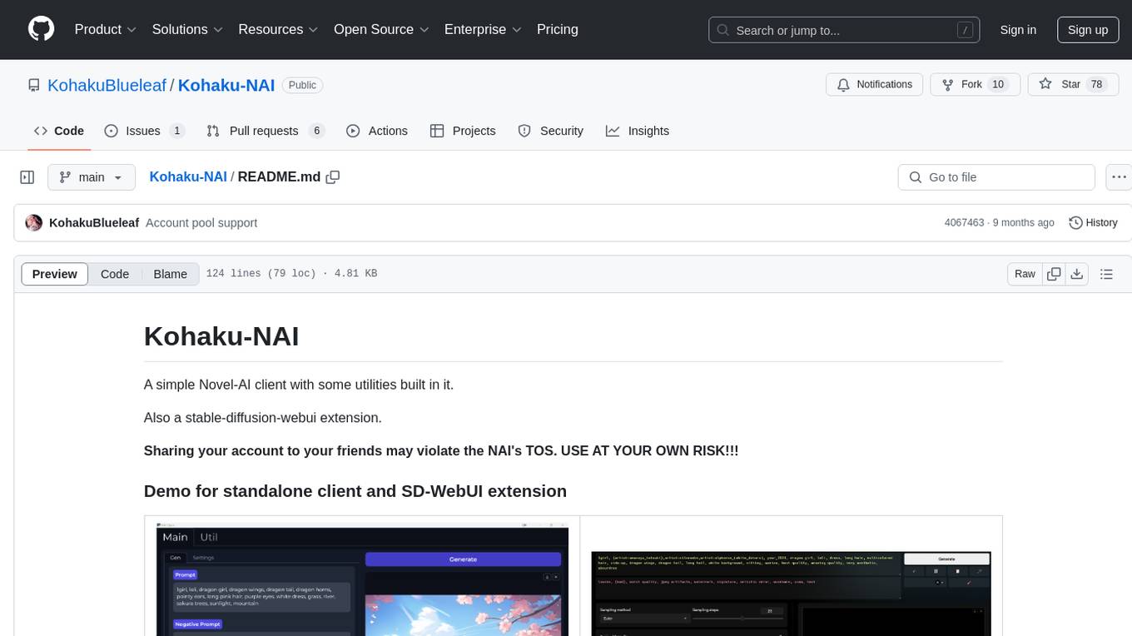Switch to Blame view
Image resolution: width=1132 pixels, height=636 pixels.
pos(170,274)
